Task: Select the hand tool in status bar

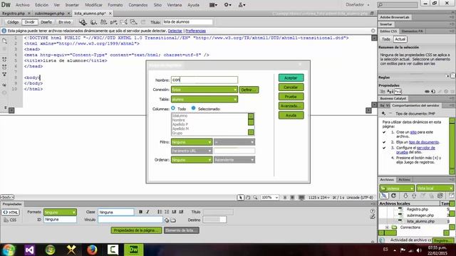Action: (248, 198)
